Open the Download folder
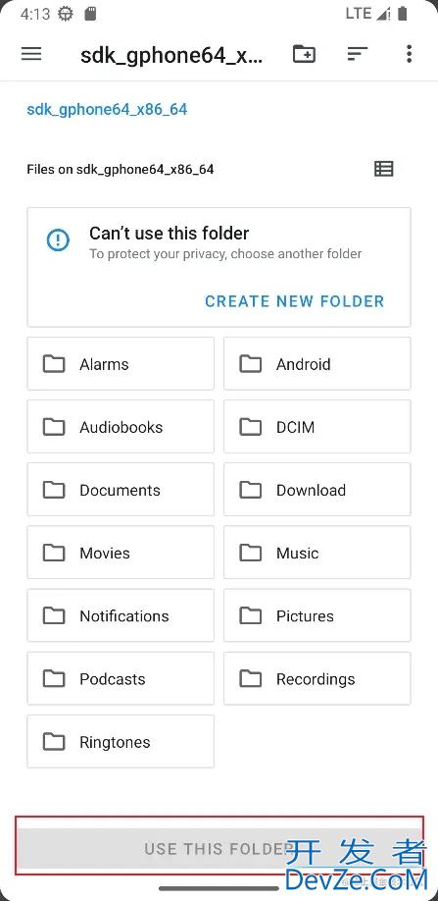 click(317, 490)
